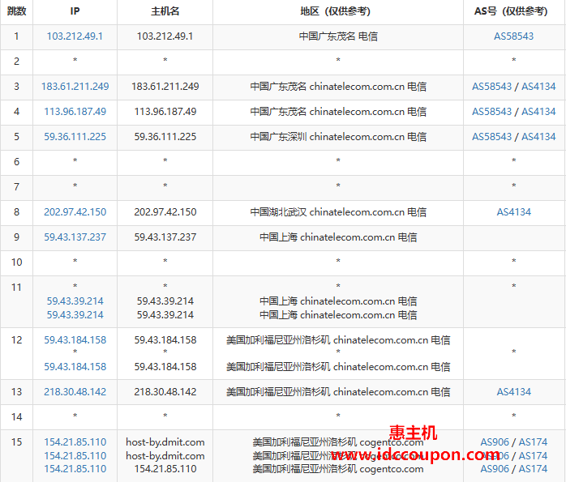
Task: Select the 主机名 column header
Action: (165, 12)
